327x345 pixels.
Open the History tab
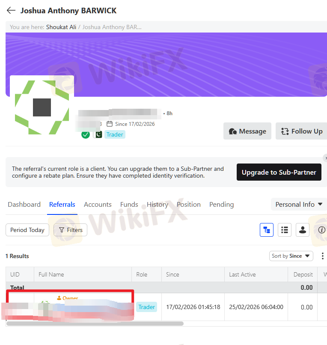[x=158, y=205]
